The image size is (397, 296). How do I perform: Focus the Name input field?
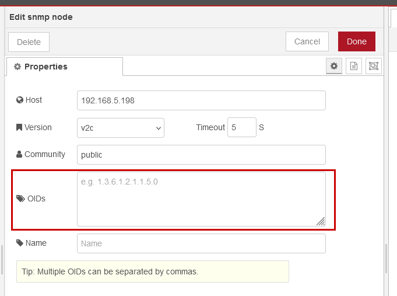201,243
